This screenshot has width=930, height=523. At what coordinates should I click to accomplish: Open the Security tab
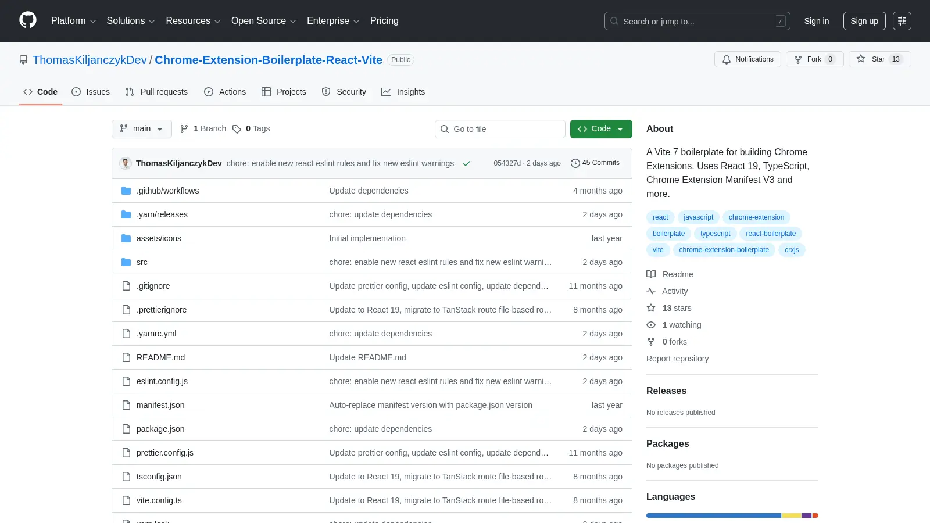[344, 92]
